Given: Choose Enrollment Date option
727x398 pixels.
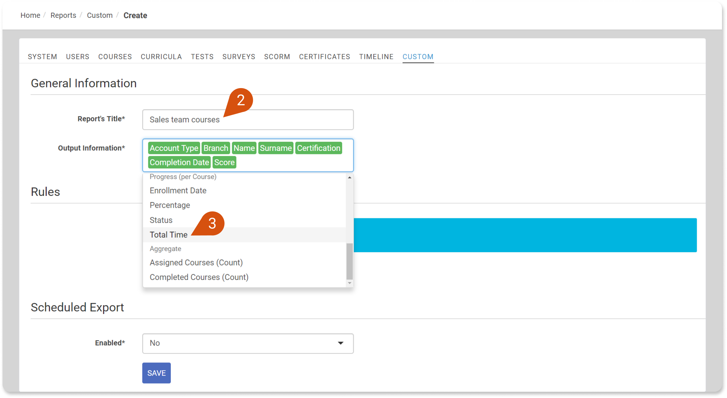Looking at the screenshot, I should pos(178,191).
